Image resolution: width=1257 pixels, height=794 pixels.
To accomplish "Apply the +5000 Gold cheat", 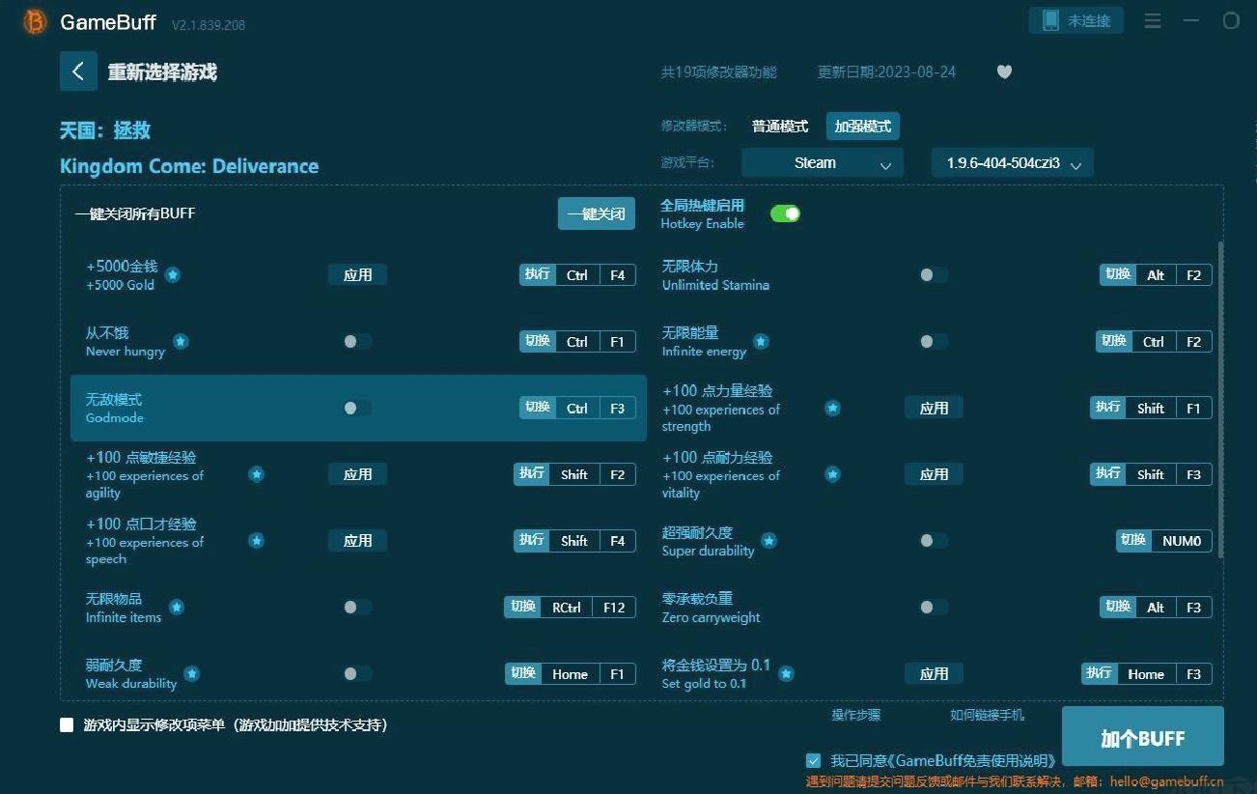I will (357, 275).
